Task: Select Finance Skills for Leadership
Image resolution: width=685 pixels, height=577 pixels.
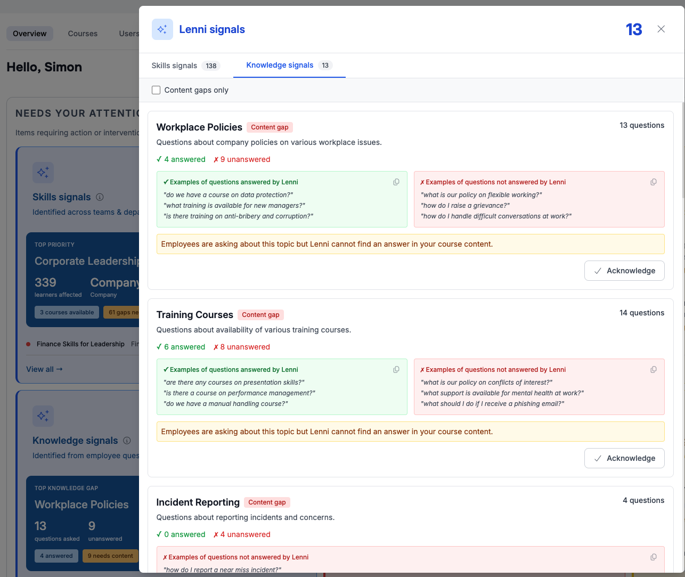Action: (80, 344)
